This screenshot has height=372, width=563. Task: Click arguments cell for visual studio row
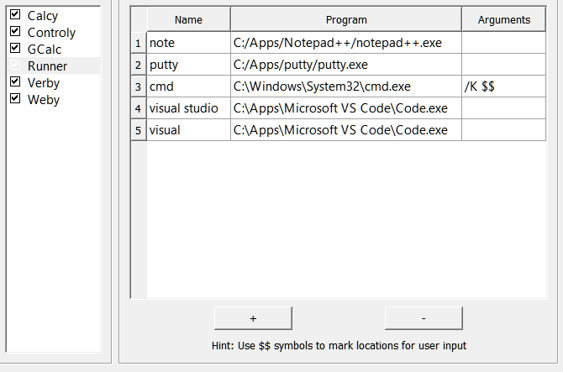tap(503, 108)
